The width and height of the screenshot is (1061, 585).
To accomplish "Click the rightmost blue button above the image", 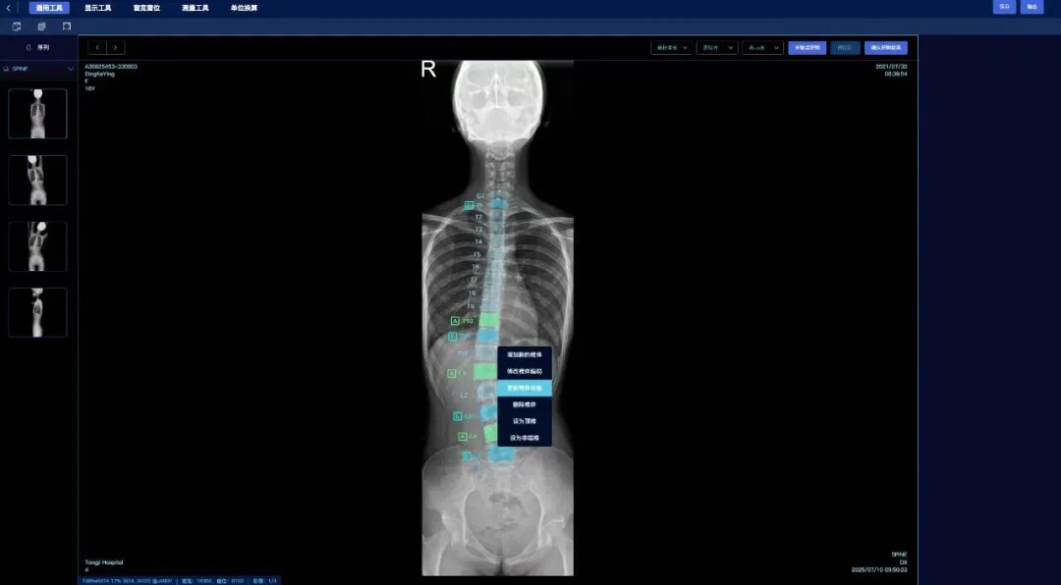I will click(x=886, y=48).
